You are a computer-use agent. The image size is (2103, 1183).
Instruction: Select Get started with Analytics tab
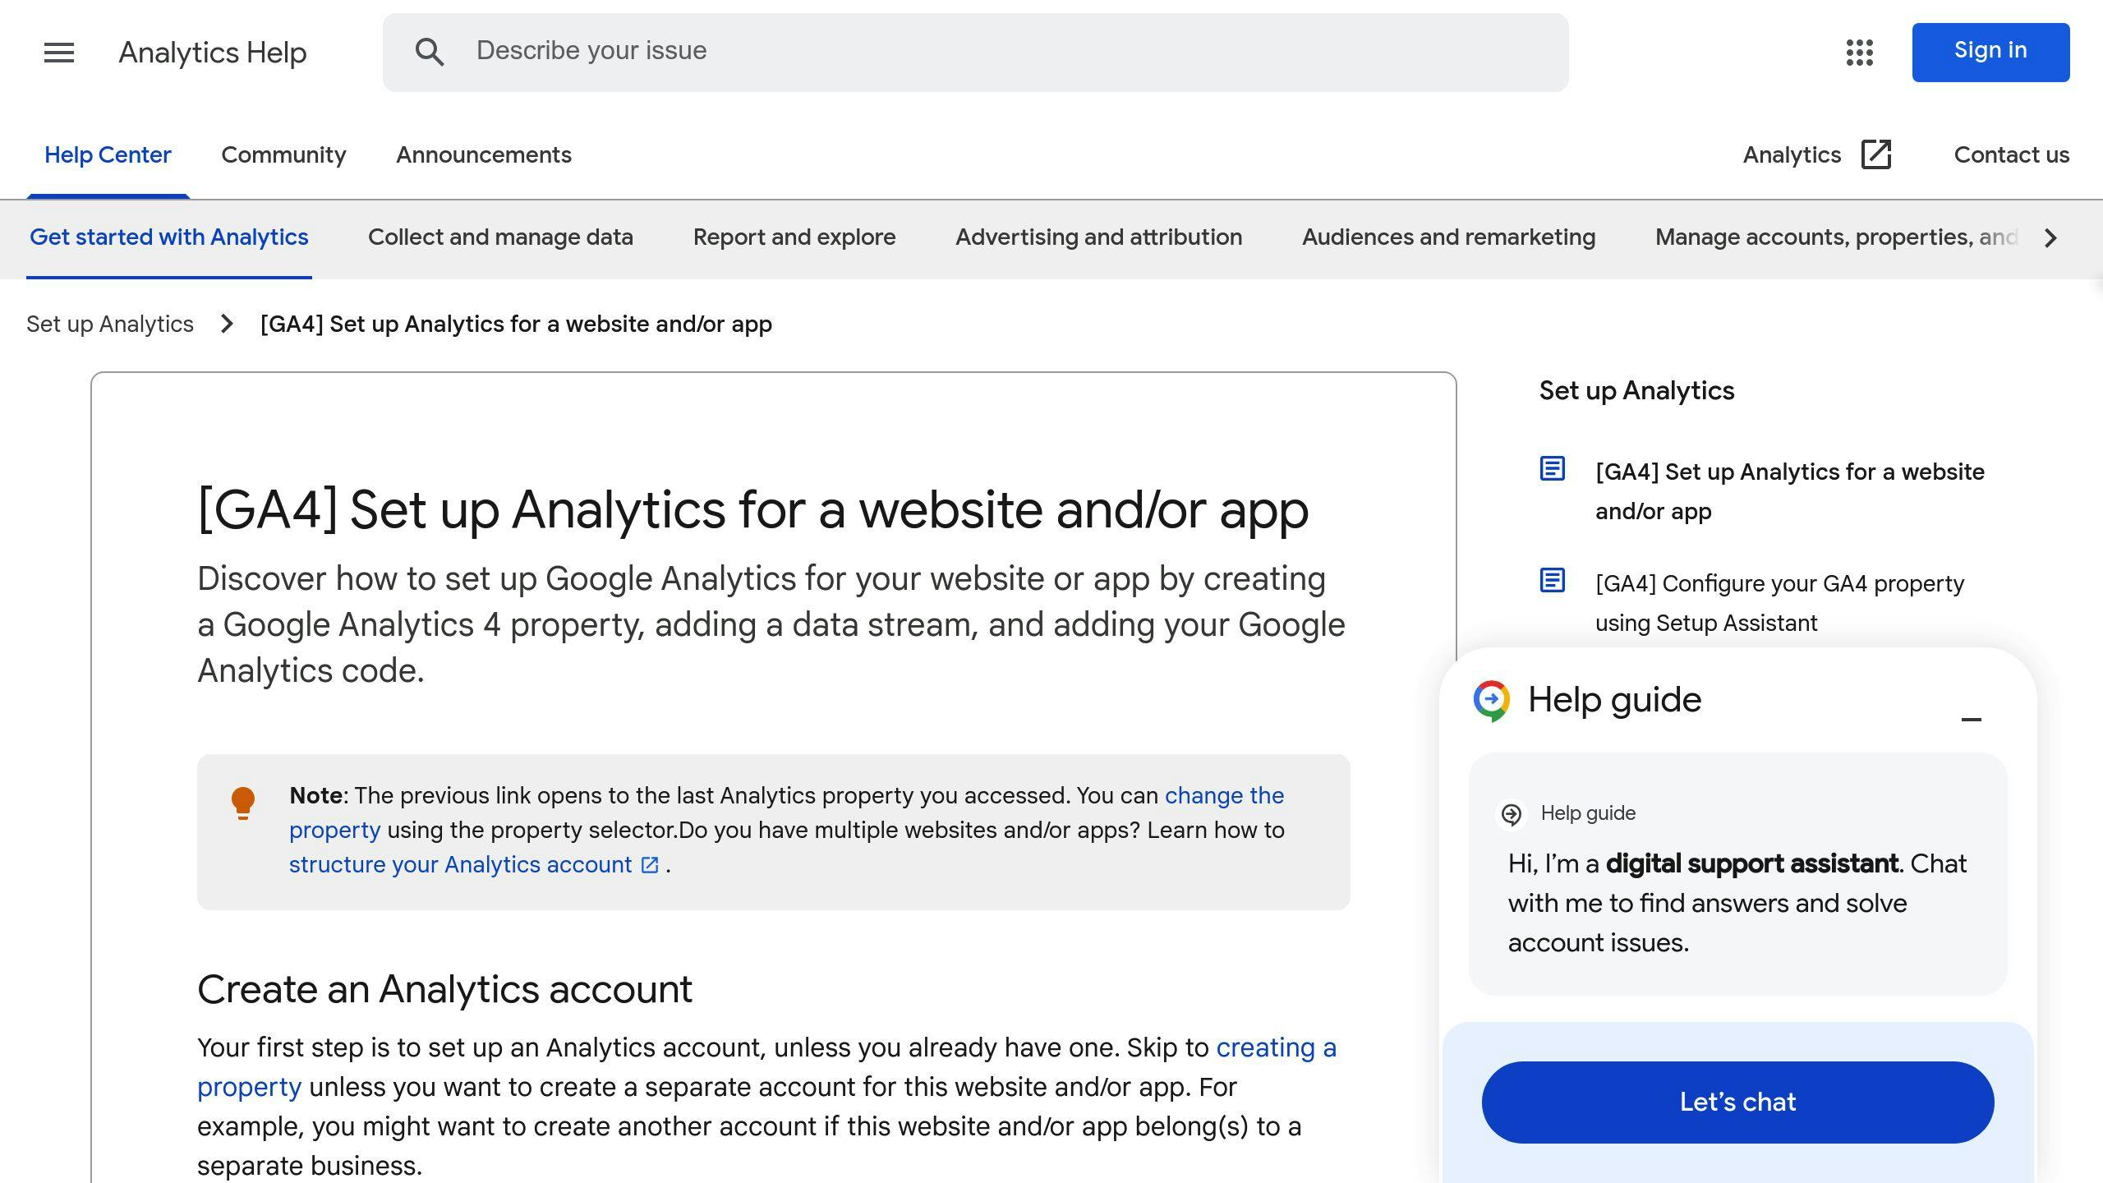tap(168, 237)
